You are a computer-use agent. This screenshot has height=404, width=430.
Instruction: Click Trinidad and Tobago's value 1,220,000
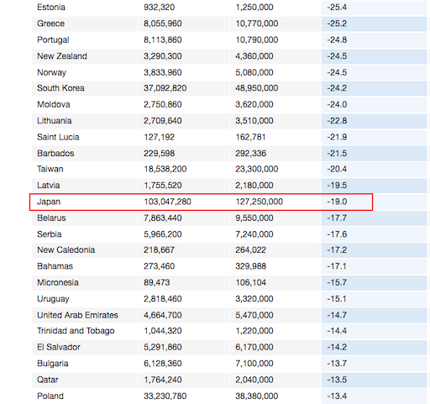(x=254, y=331)
